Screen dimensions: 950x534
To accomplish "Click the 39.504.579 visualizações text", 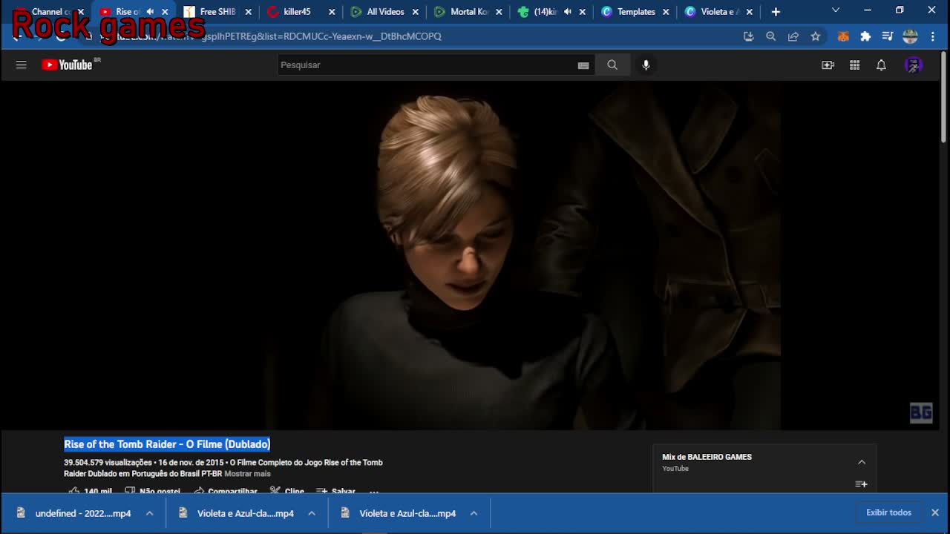I will [108, 463].
